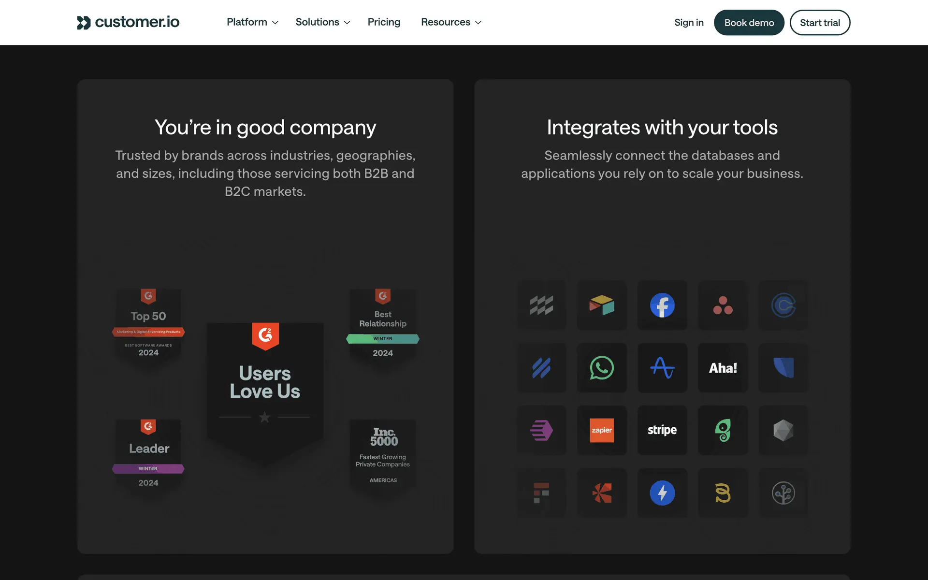Expand the Resources dropdown menu
This screenshot has height=580, width=928.
click(451, 22)
